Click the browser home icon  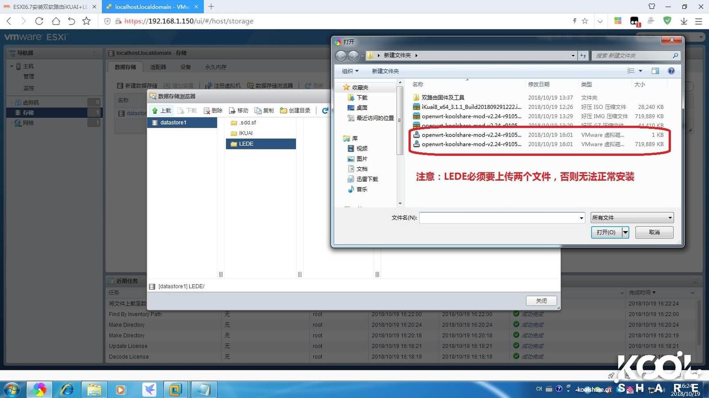tap(56, 21)
